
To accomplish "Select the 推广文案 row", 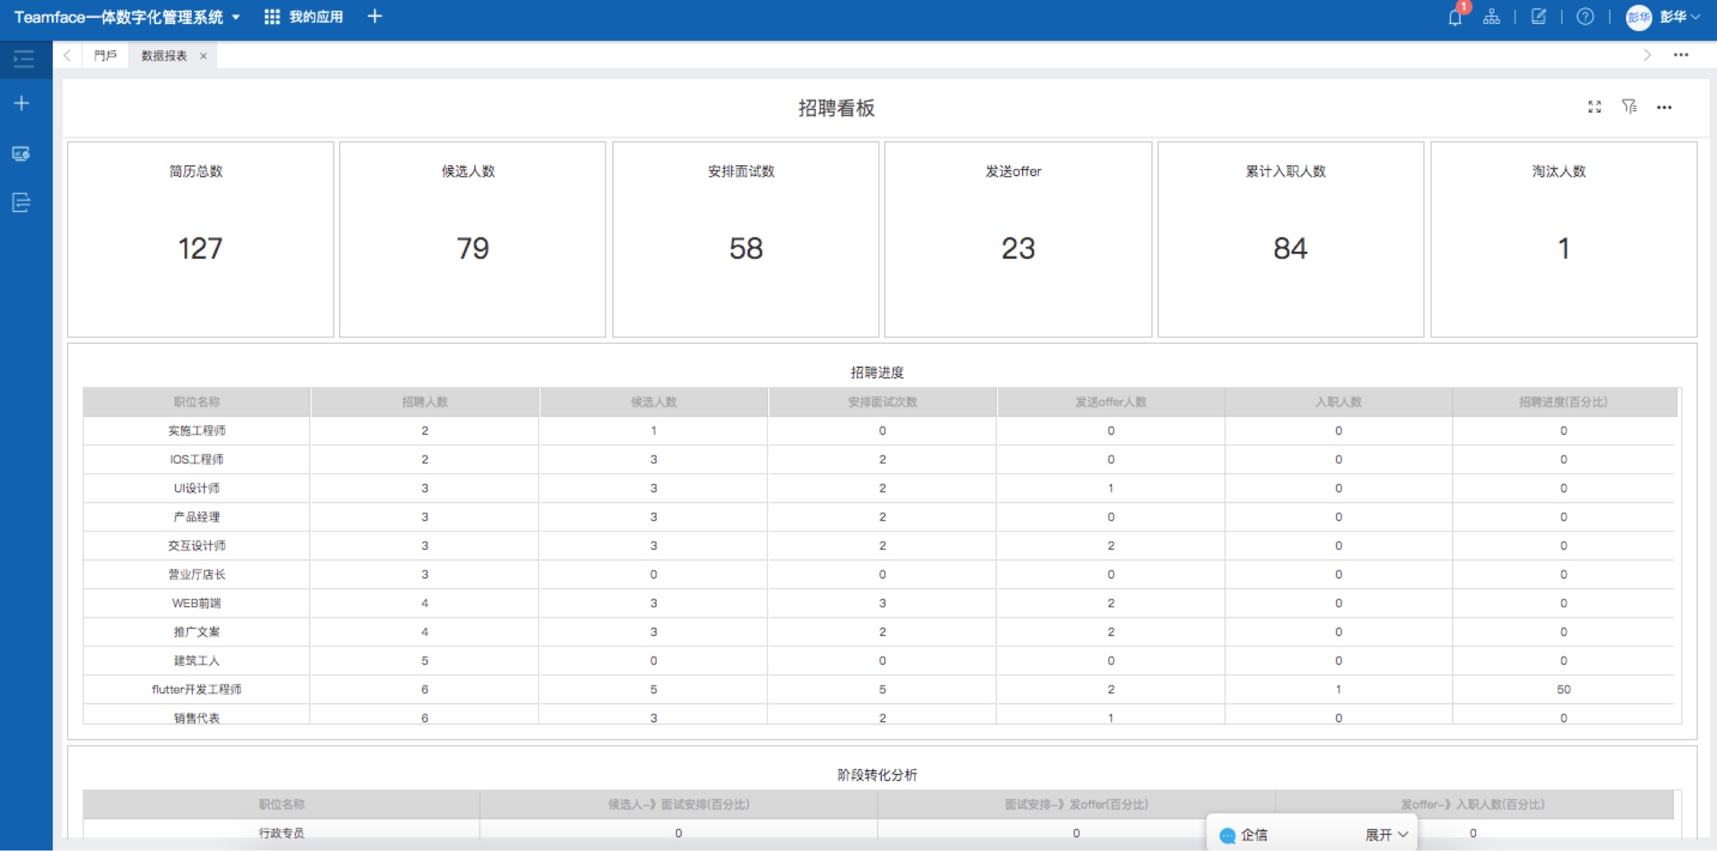I will tap(879, 632).
